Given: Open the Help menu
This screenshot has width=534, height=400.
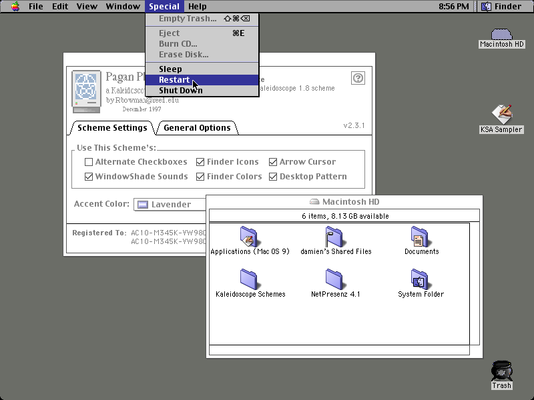Looking at the screenshot, I should (x=198, y=6).
